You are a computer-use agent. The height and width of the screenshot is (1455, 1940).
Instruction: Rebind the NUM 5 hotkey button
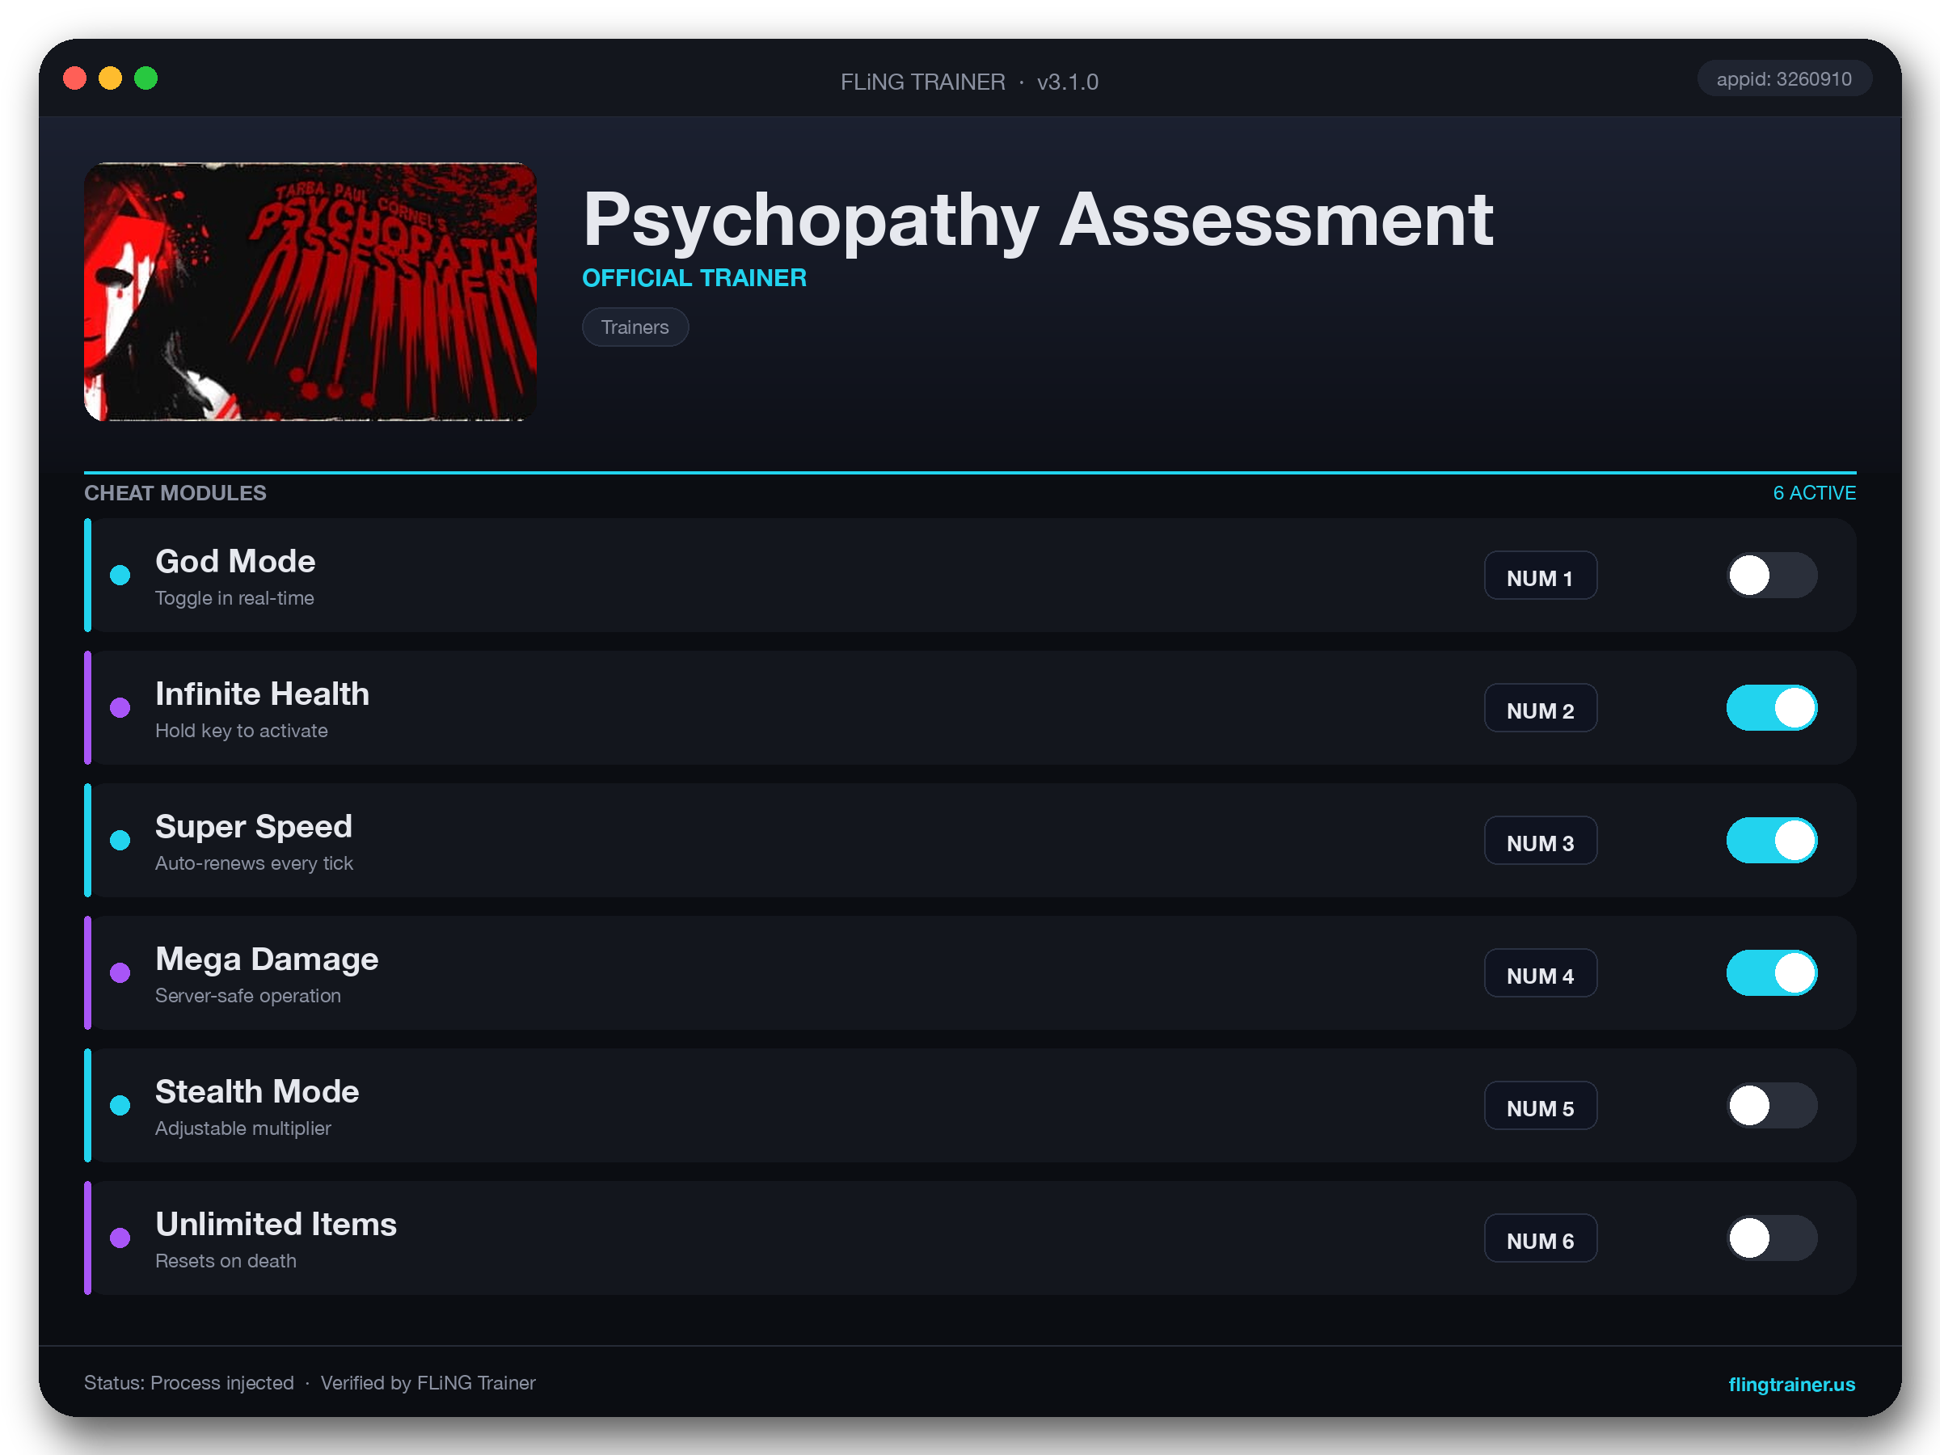point(1540,1106)
